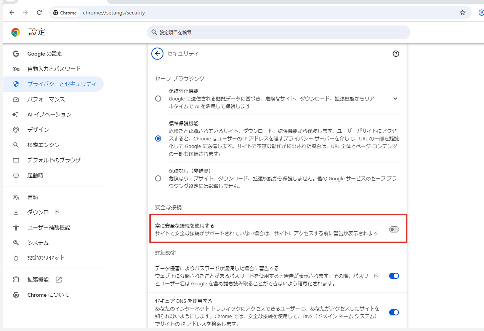Enable the 常に安全な接続を使用する toggle
Screen dimensions: 484x331
coord(394,229)
